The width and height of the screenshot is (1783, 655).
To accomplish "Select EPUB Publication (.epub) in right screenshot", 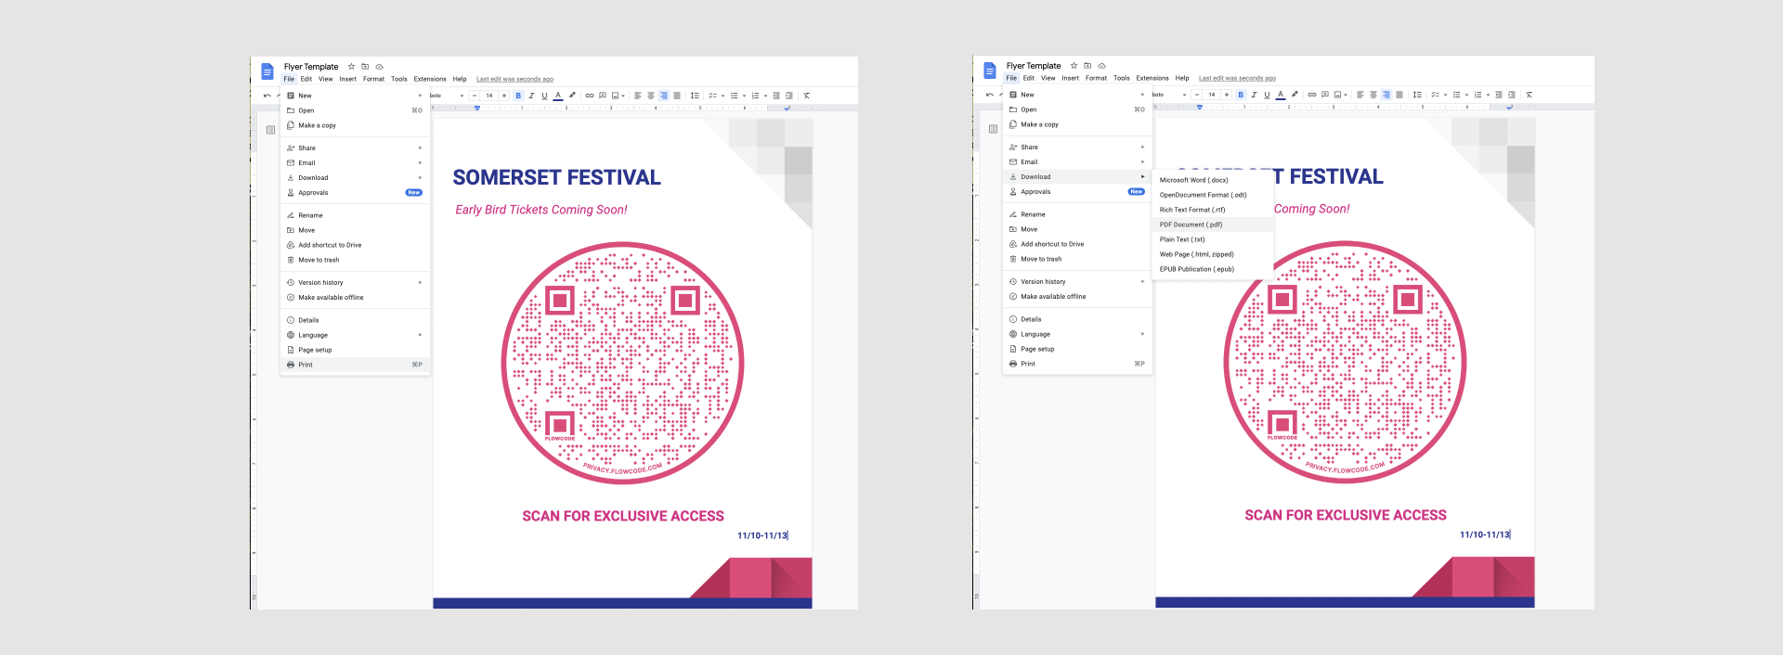I will pyautogui.click(x=1213, y=269).
